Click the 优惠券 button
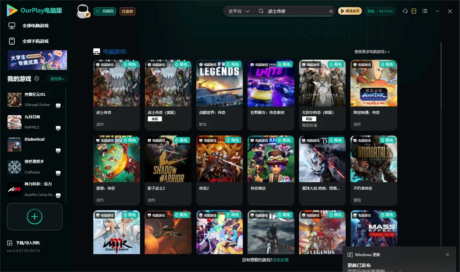Viewport: 460px width, 272px height. [127, 11]
